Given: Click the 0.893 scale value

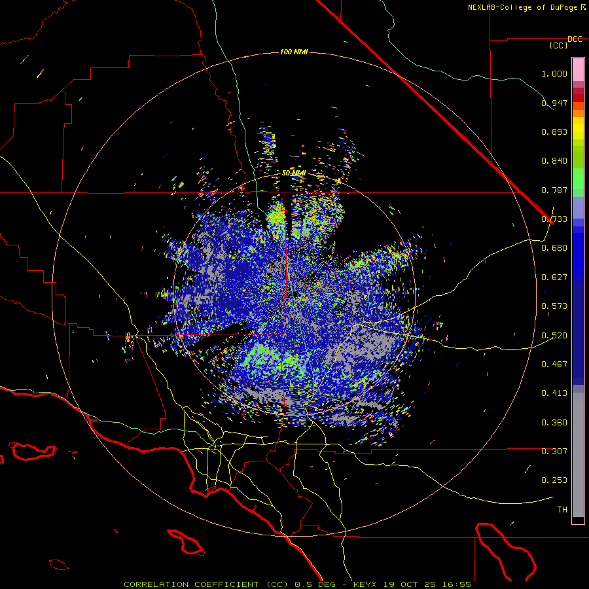Looking at the screenshot, I should tap(554, 132).
